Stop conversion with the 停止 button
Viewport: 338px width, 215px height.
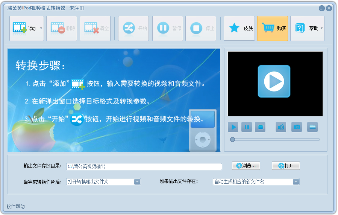click(201, 28)
